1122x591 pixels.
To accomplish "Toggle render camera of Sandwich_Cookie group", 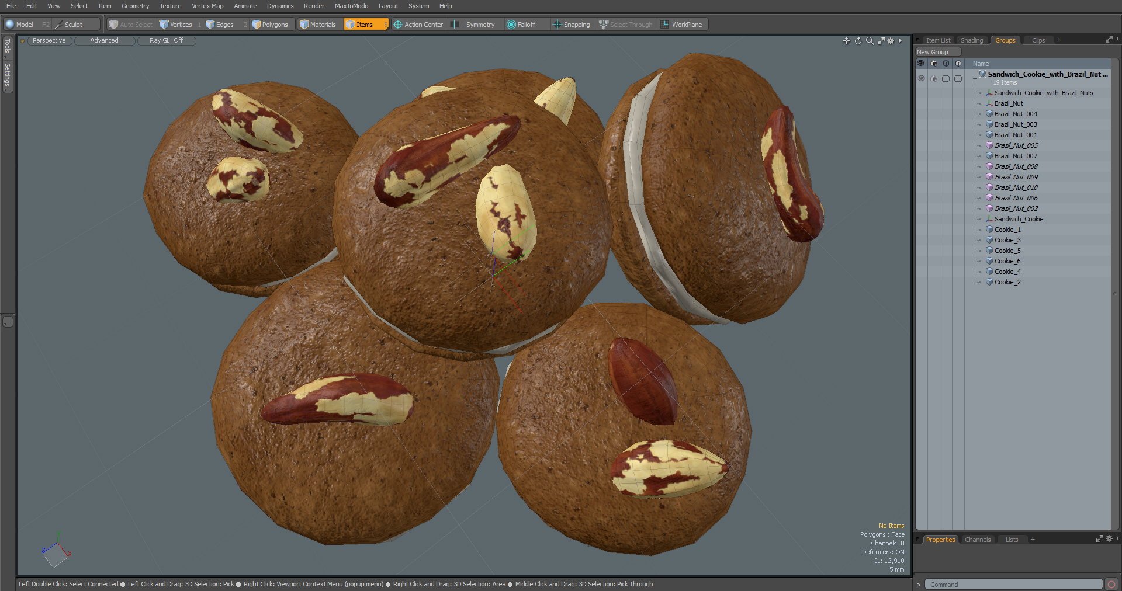I will [933, 78].
